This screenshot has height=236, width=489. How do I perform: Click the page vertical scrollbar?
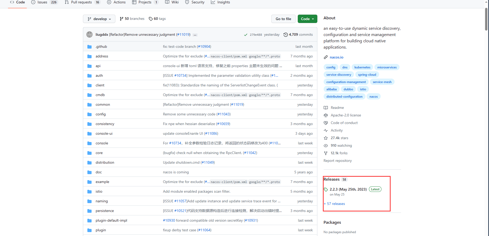[x=486, y=20]
